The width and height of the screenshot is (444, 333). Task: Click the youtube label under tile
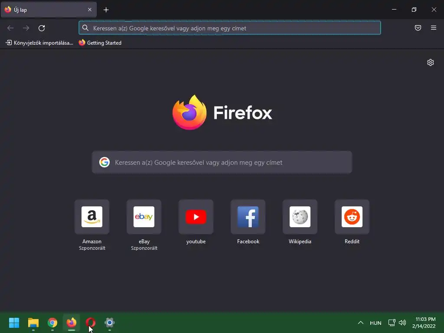(196, 242)
